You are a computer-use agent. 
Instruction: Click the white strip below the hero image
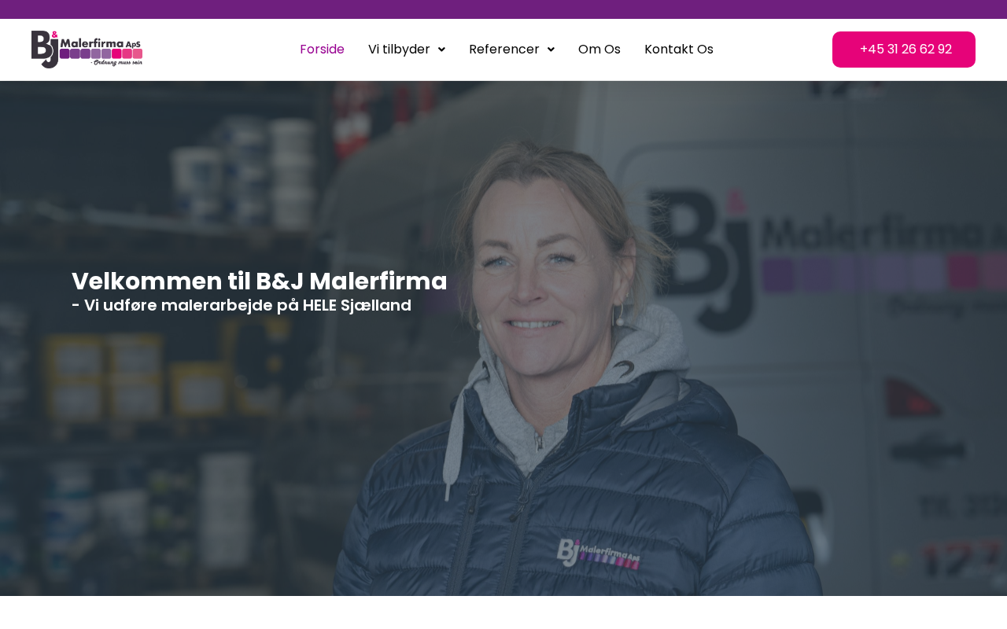[x=503, y=612]
